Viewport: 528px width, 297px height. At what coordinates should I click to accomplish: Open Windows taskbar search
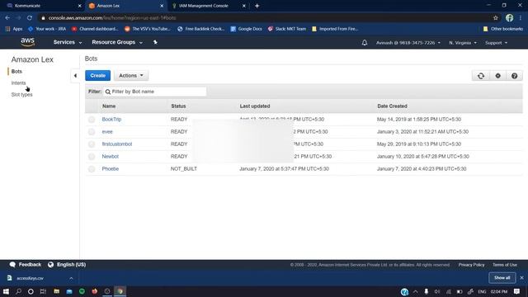coord(18,291)
